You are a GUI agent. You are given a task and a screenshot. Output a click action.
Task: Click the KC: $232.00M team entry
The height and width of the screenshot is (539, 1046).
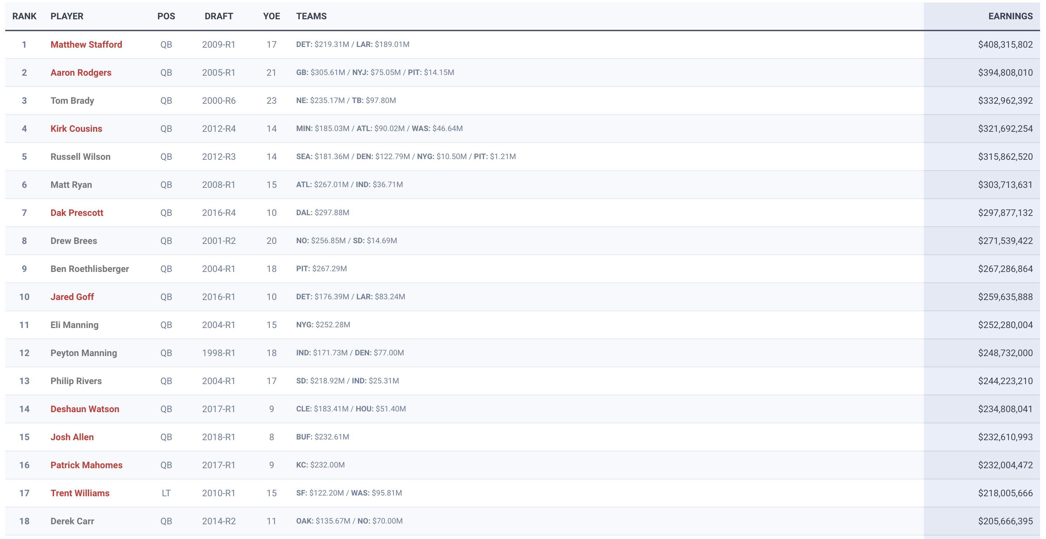[320, 465]
